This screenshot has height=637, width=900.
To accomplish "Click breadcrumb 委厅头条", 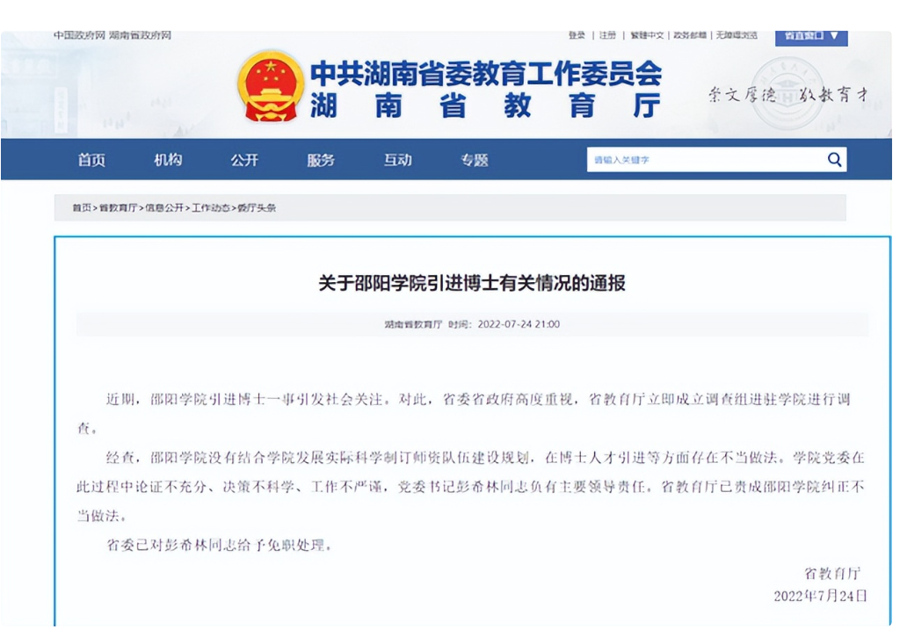I will coord(257,207).
